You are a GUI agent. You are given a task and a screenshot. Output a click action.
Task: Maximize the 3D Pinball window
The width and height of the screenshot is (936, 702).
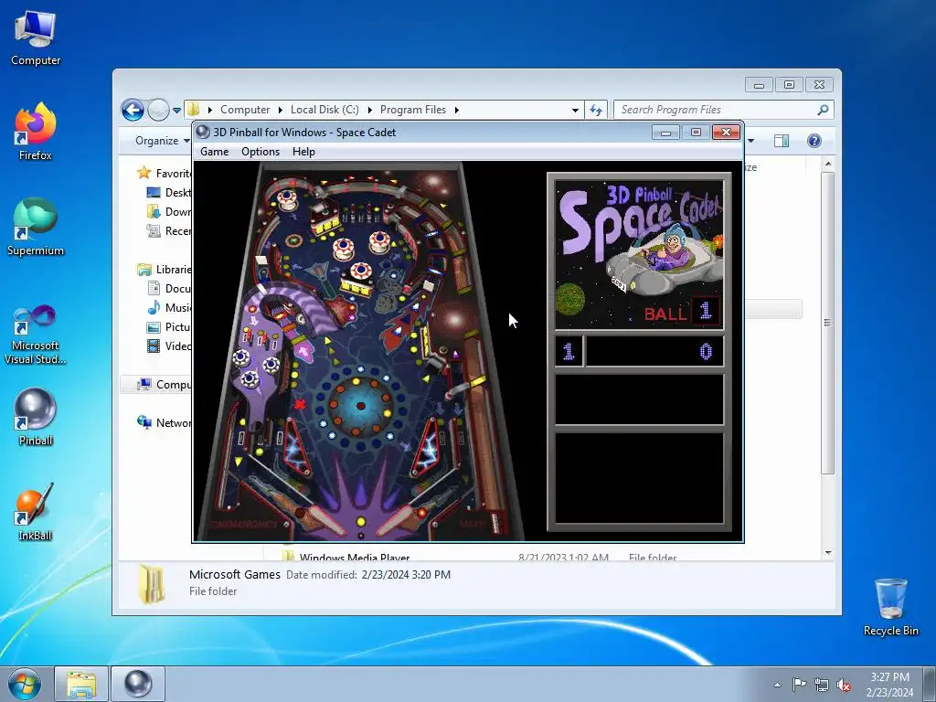point(696,132)
